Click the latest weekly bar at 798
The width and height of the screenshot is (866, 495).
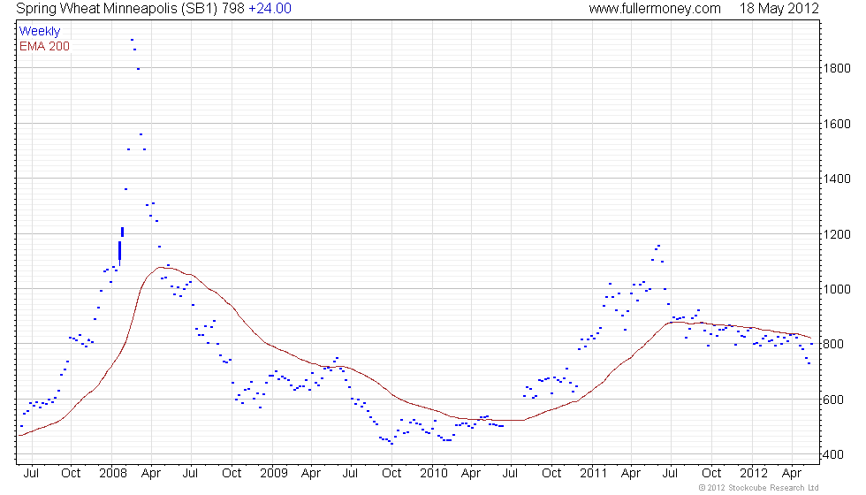tap(812, 344)
